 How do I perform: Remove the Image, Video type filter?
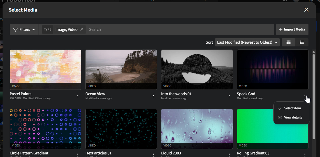[82, 29]
